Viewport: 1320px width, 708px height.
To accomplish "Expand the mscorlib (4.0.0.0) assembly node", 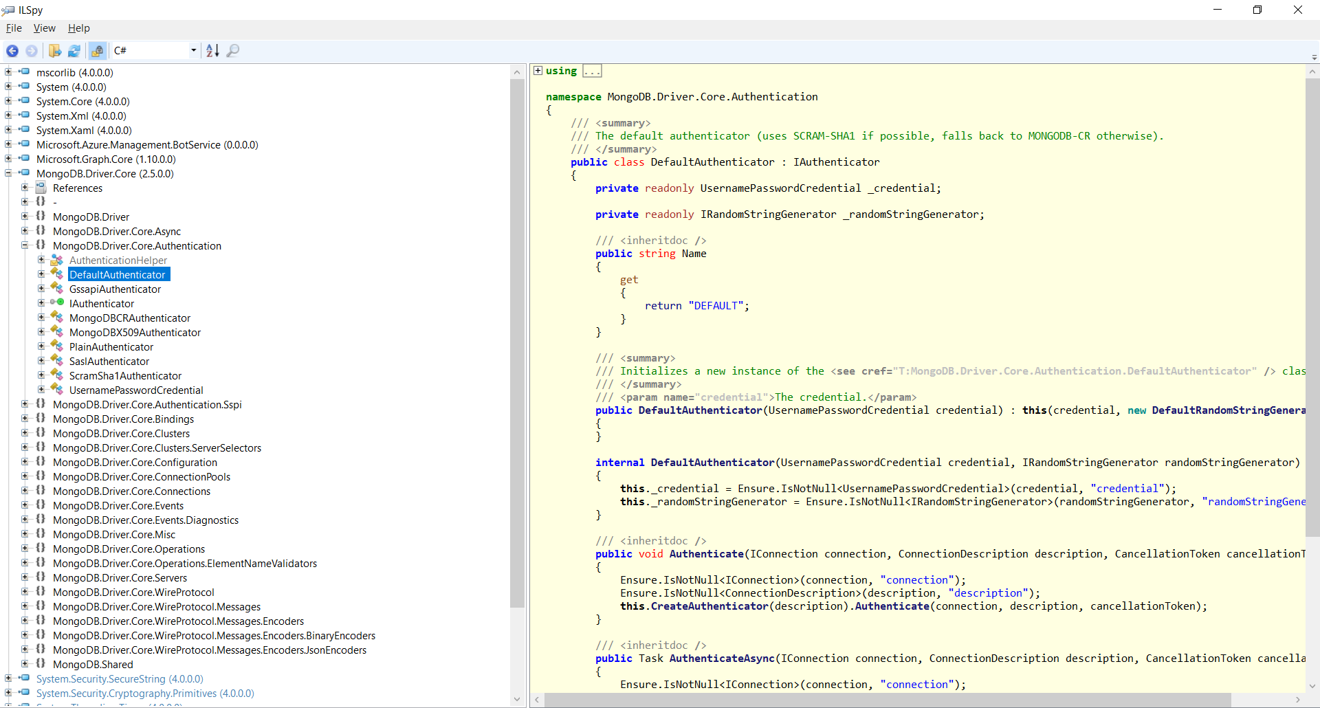I will coord(8,72).
